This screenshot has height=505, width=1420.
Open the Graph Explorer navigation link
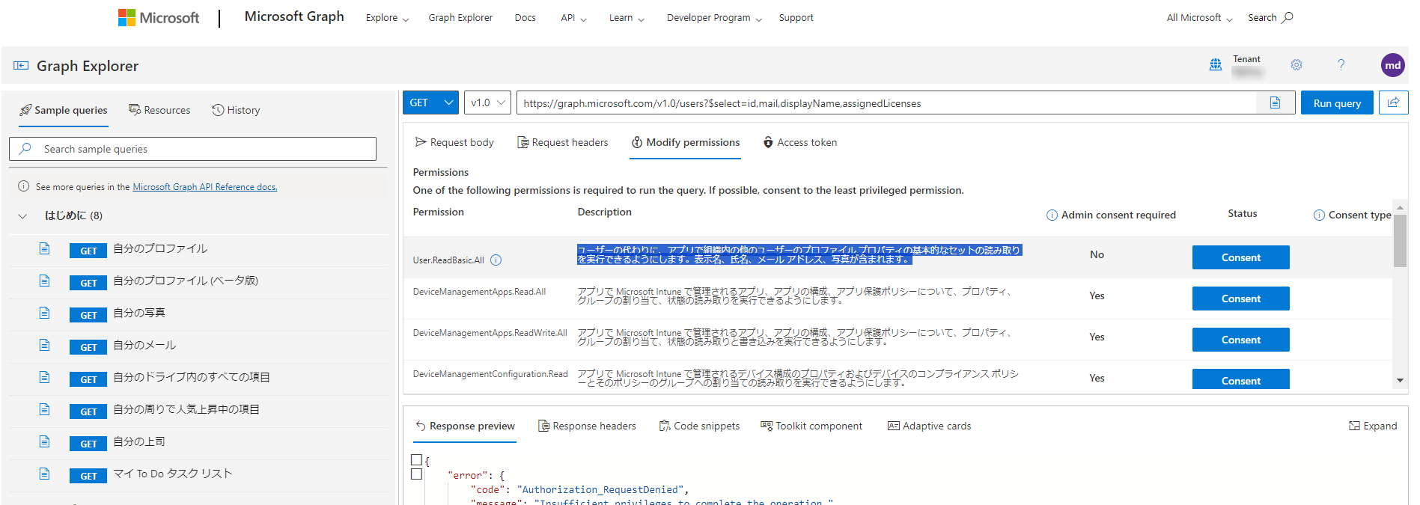click(x=460, y=18)
